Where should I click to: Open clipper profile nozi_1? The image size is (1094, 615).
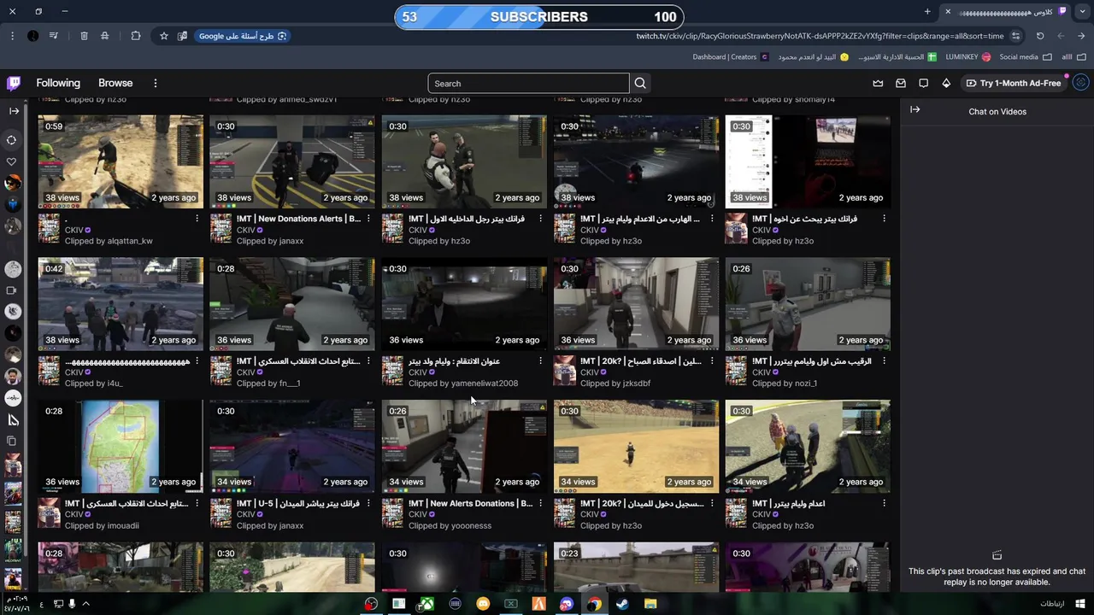click(x=805, y=384)
